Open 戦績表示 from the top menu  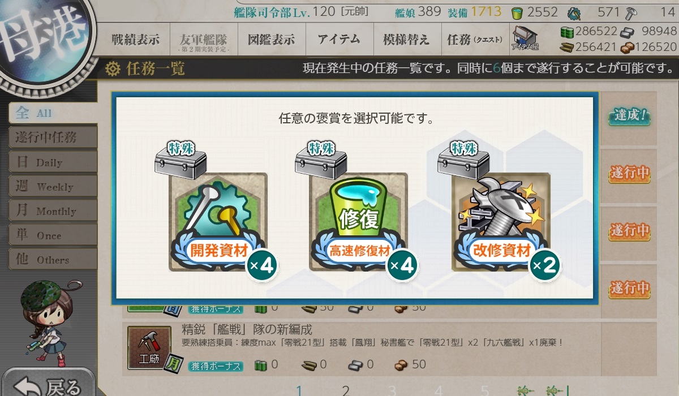[136, 40]
